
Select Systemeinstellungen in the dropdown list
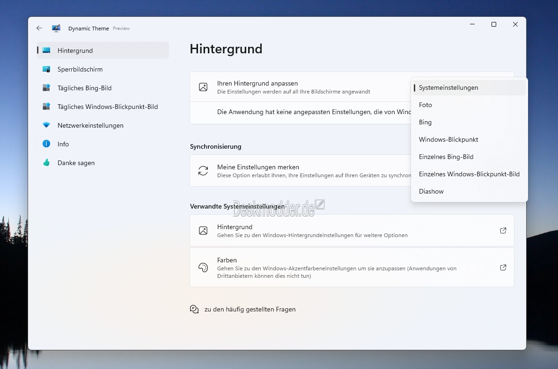(x=470, y=88)
